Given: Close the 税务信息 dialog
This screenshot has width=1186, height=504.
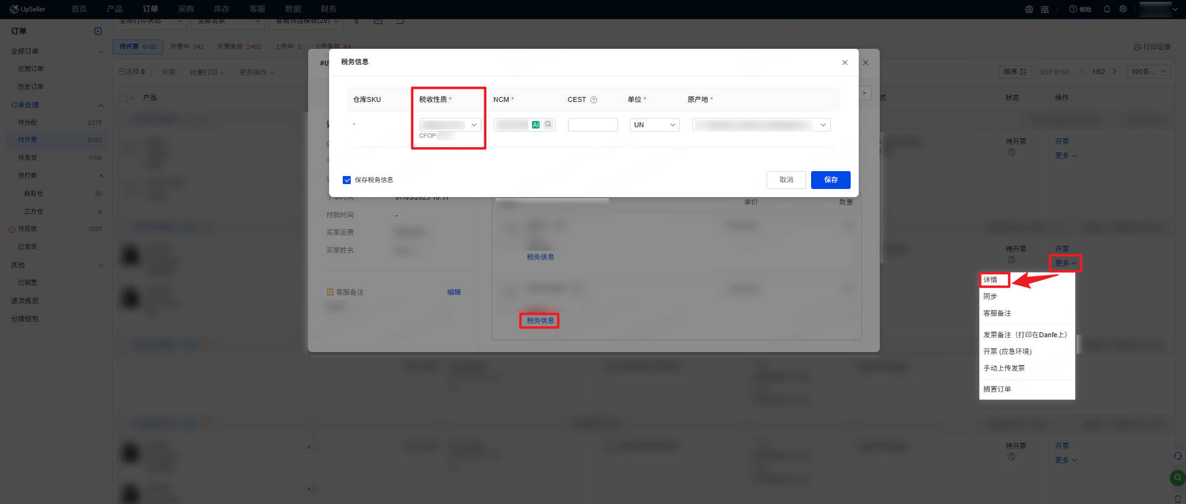Looking at the screenshot, I should [844, 62].
